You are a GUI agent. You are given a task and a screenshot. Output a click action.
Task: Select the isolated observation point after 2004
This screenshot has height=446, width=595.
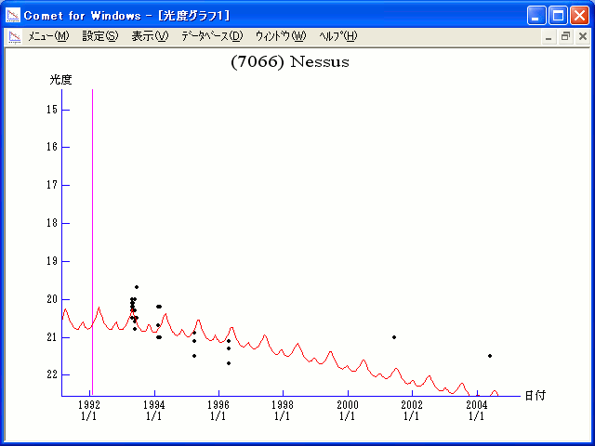click(x=490, y=356)
